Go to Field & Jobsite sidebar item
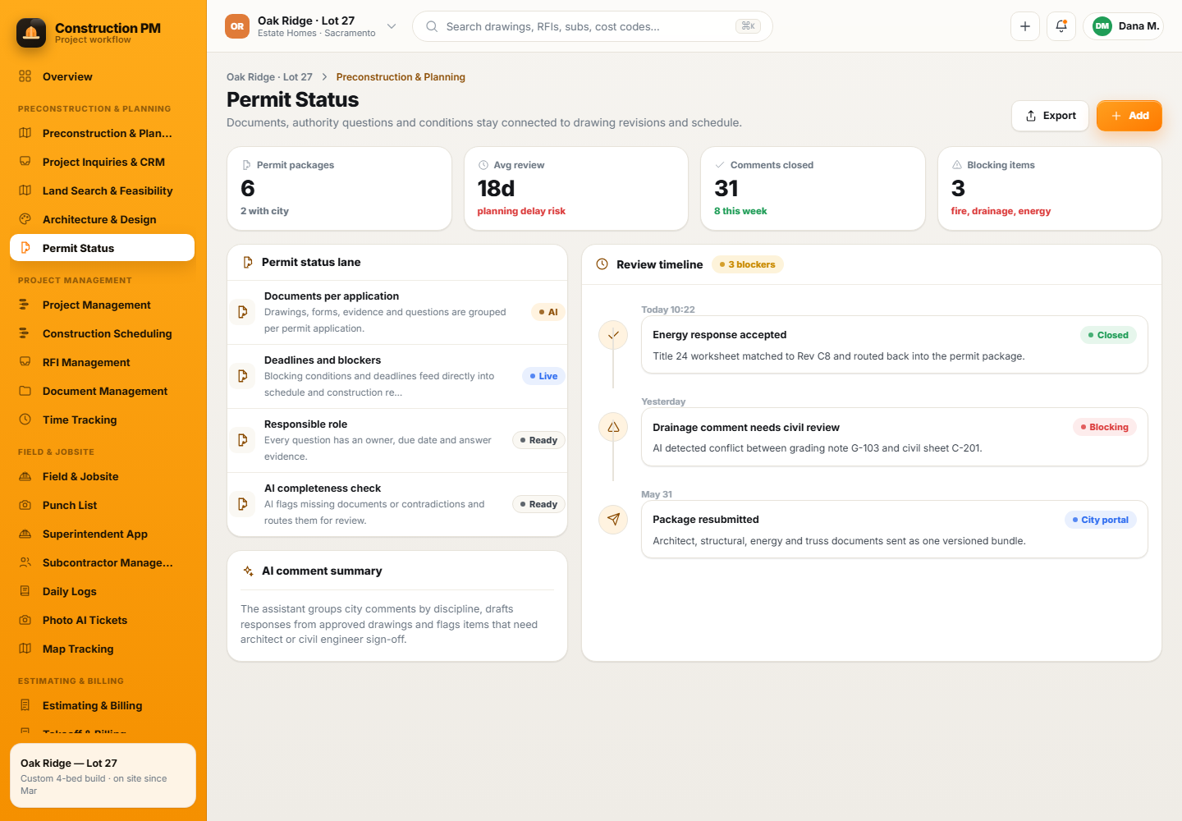 (102, 476)
